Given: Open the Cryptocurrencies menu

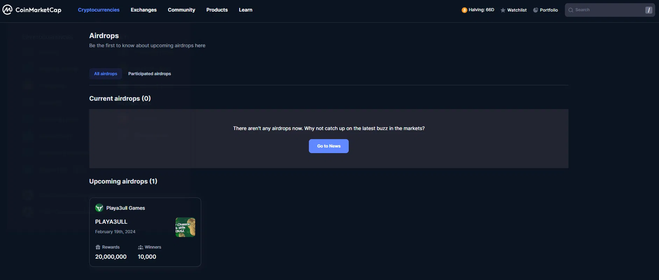Looking at the screenshot, I should tap(99, 10).
